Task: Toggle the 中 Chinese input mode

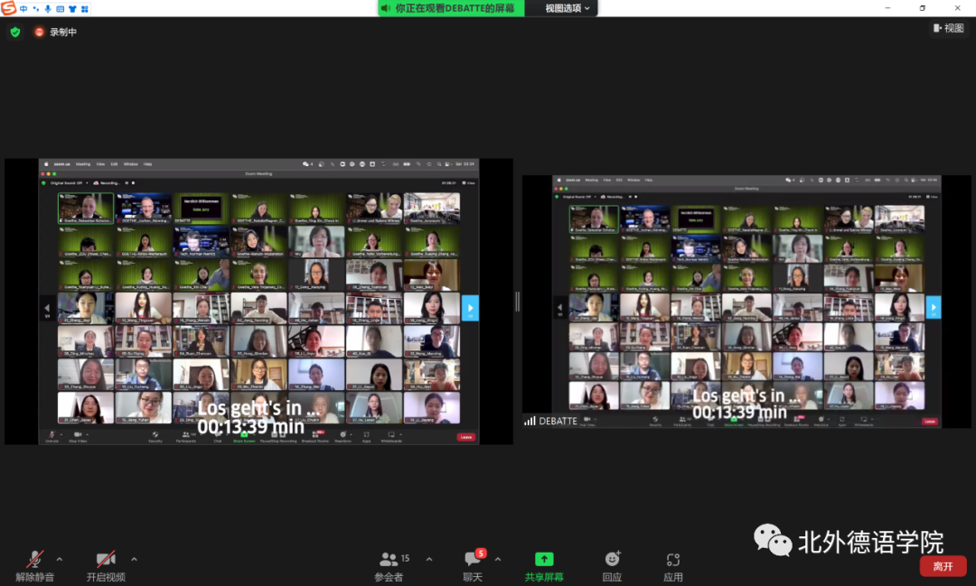Action: [x=23, y=8]
